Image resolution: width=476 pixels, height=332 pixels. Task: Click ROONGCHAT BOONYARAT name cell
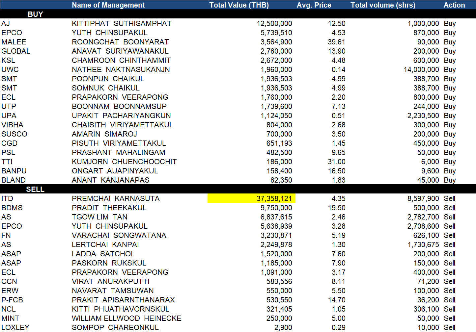tap(120, 42)
